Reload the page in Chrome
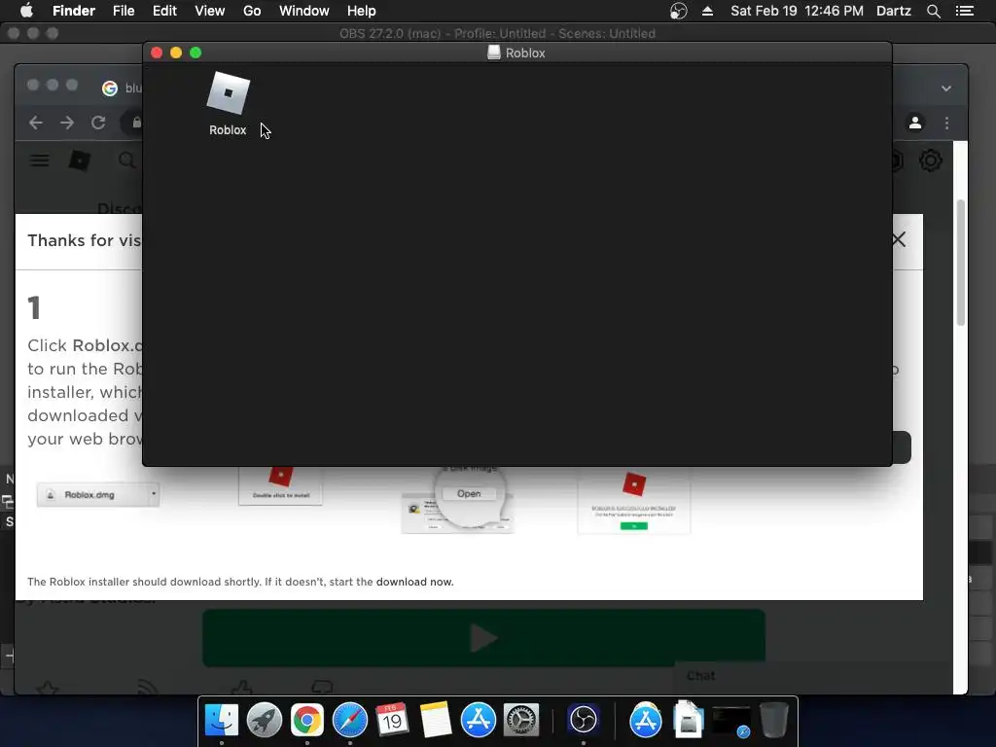Image resolution: width=996 pixels, height=747 pixels. pos(98,123)
